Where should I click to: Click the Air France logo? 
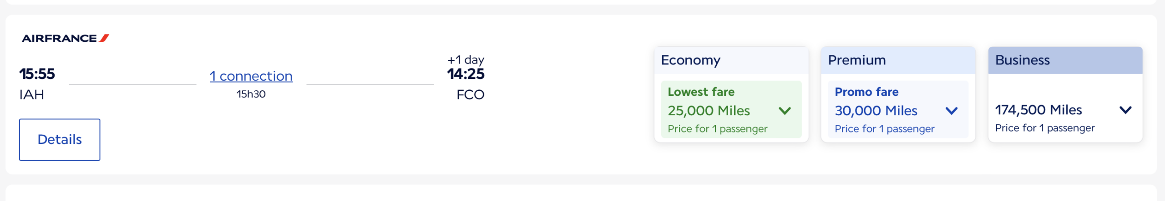click(66, 38)
